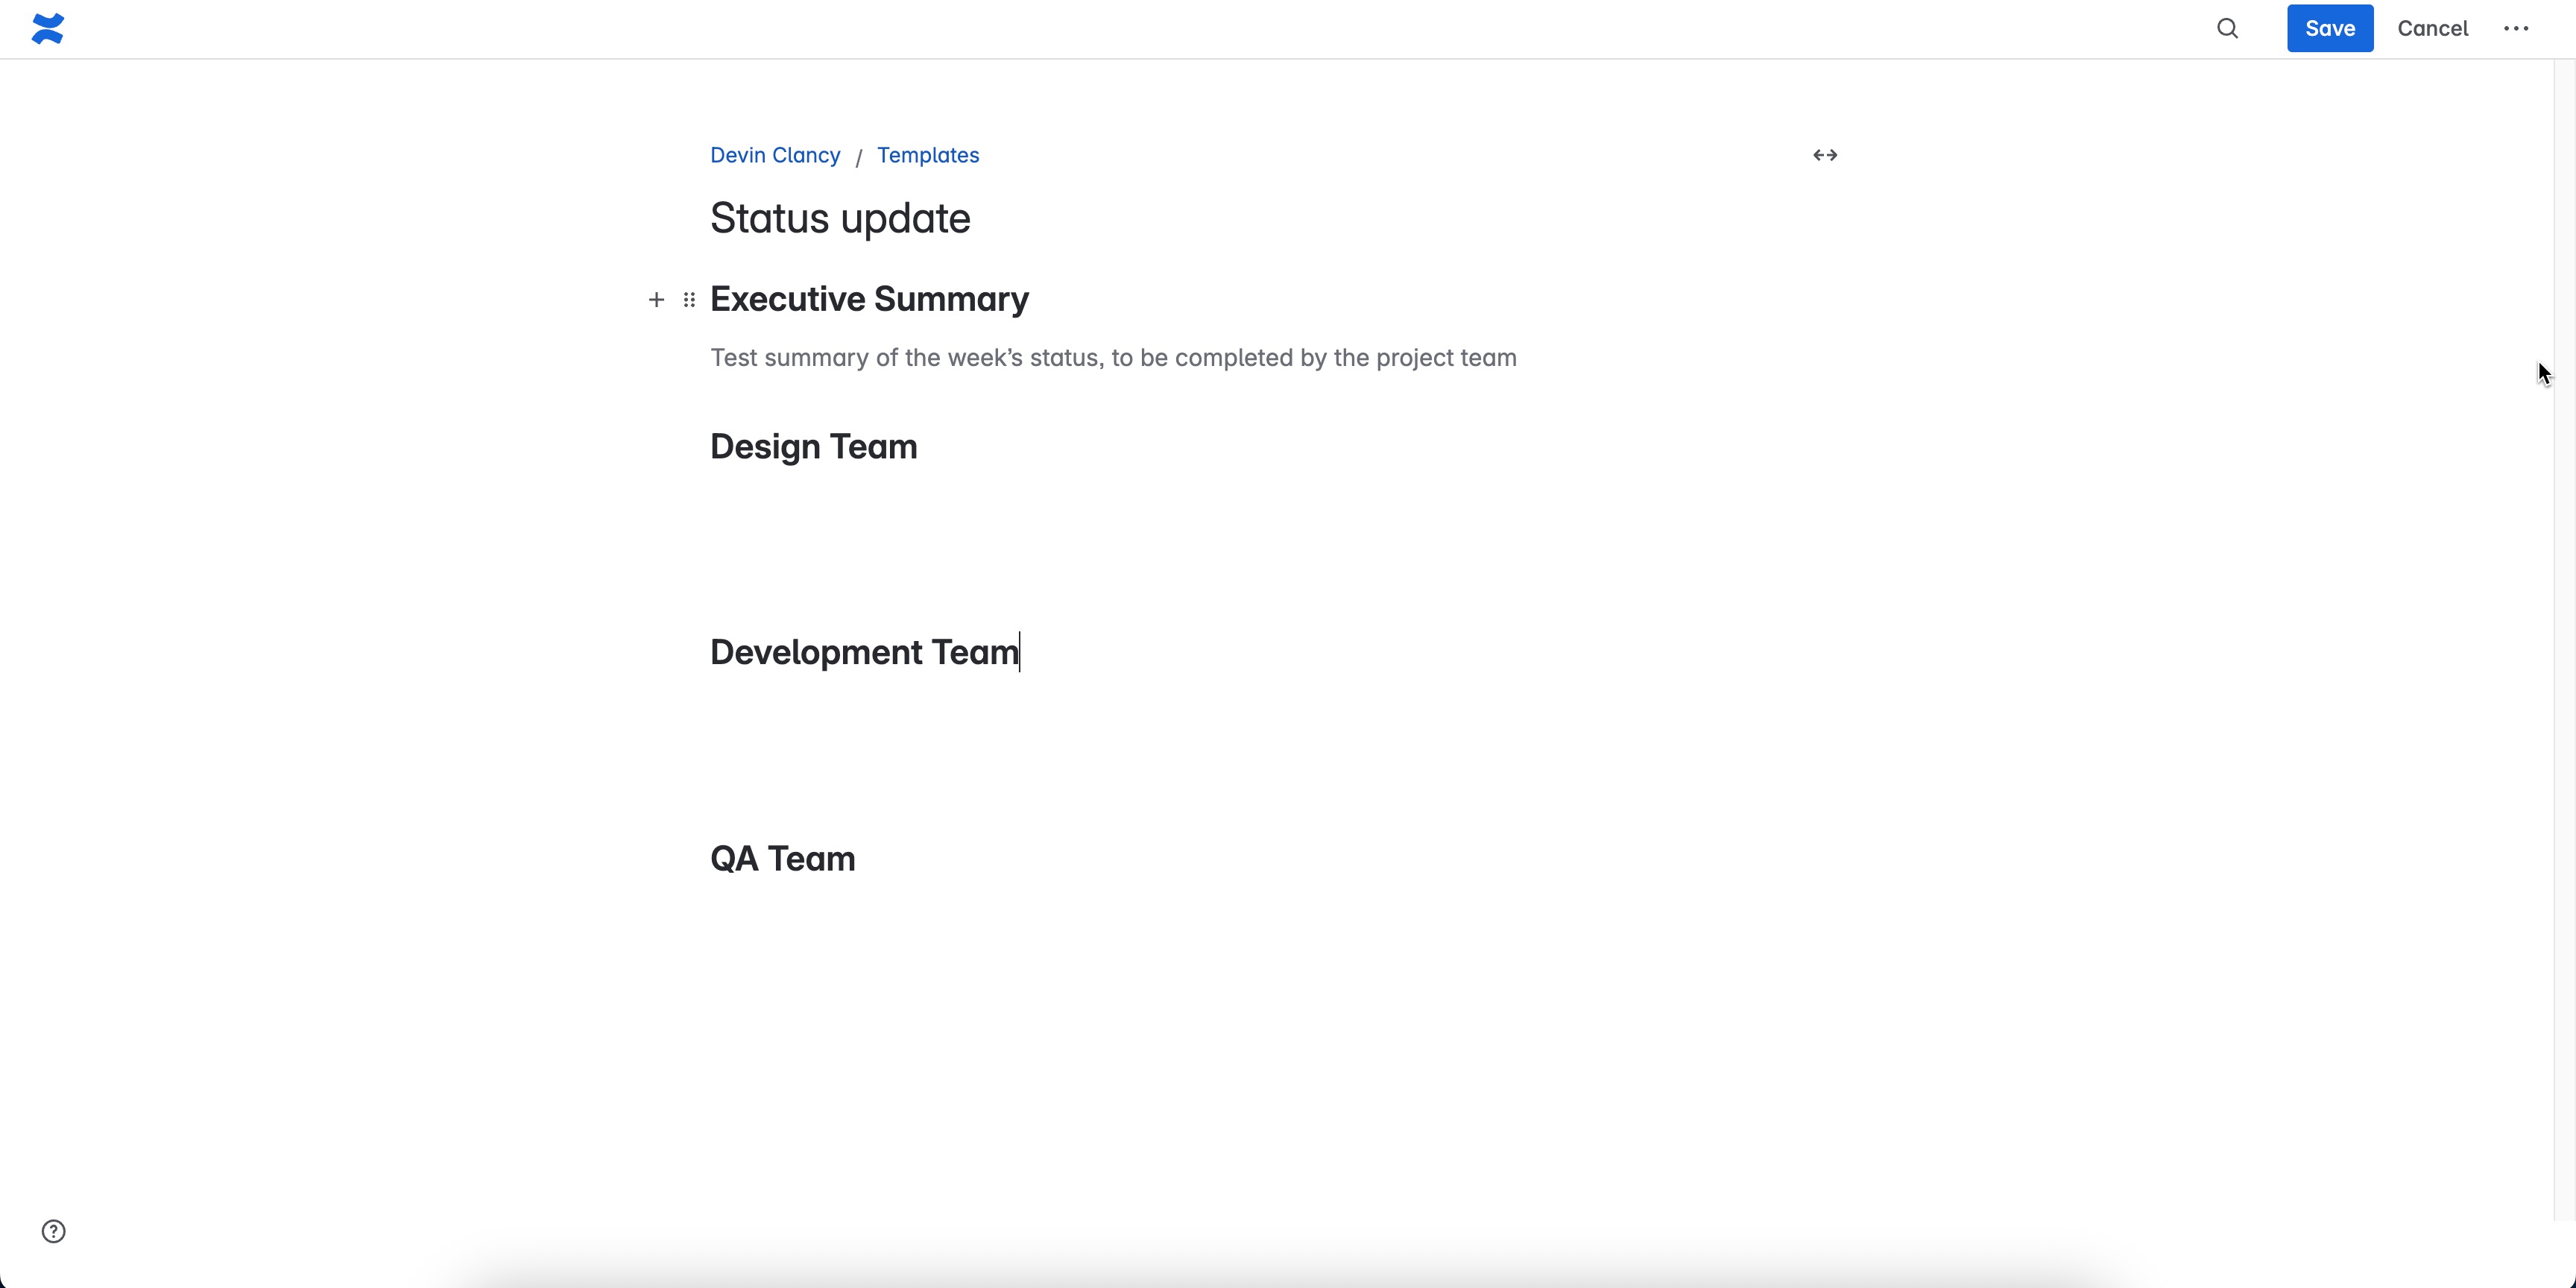Cancel editing the page
Viewport: 2576px width, 1288px height.
click(x=2432, y=28)
